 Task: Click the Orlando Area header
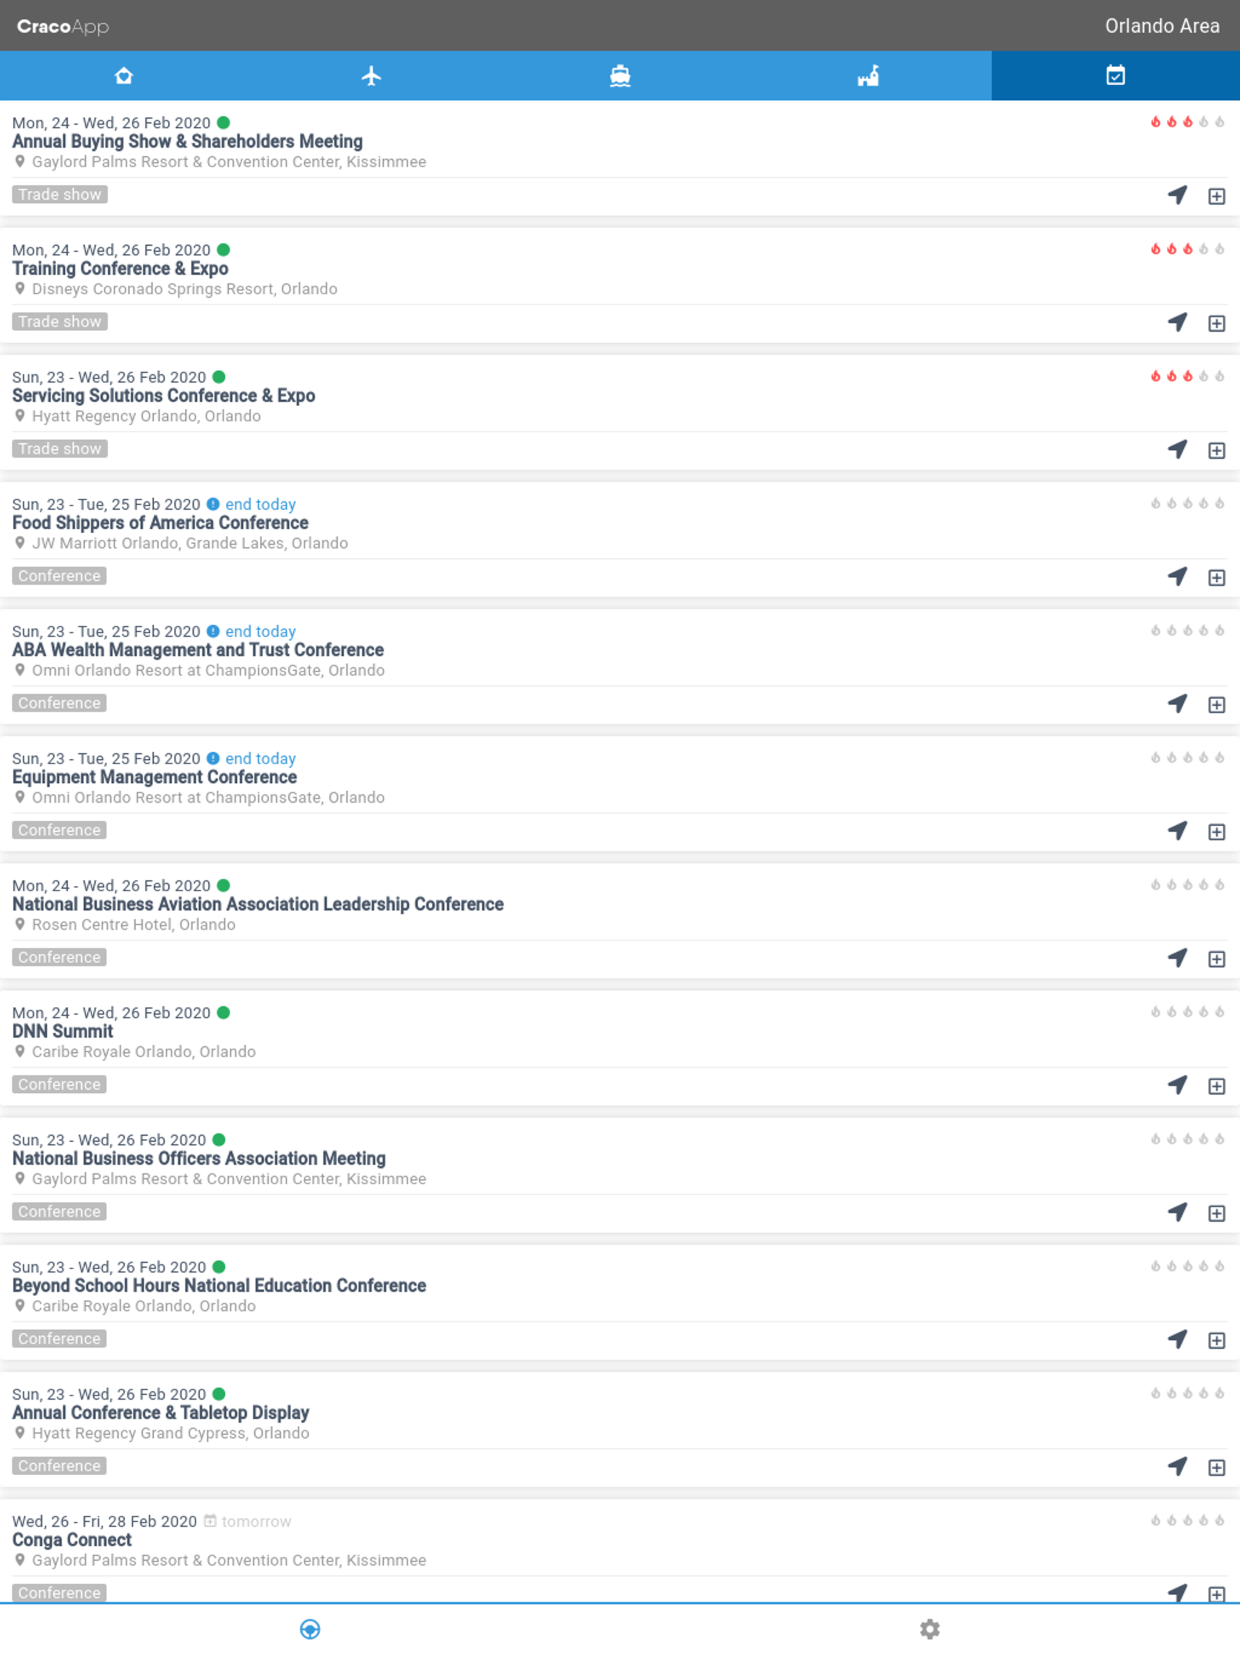(x=1162, y=25)
